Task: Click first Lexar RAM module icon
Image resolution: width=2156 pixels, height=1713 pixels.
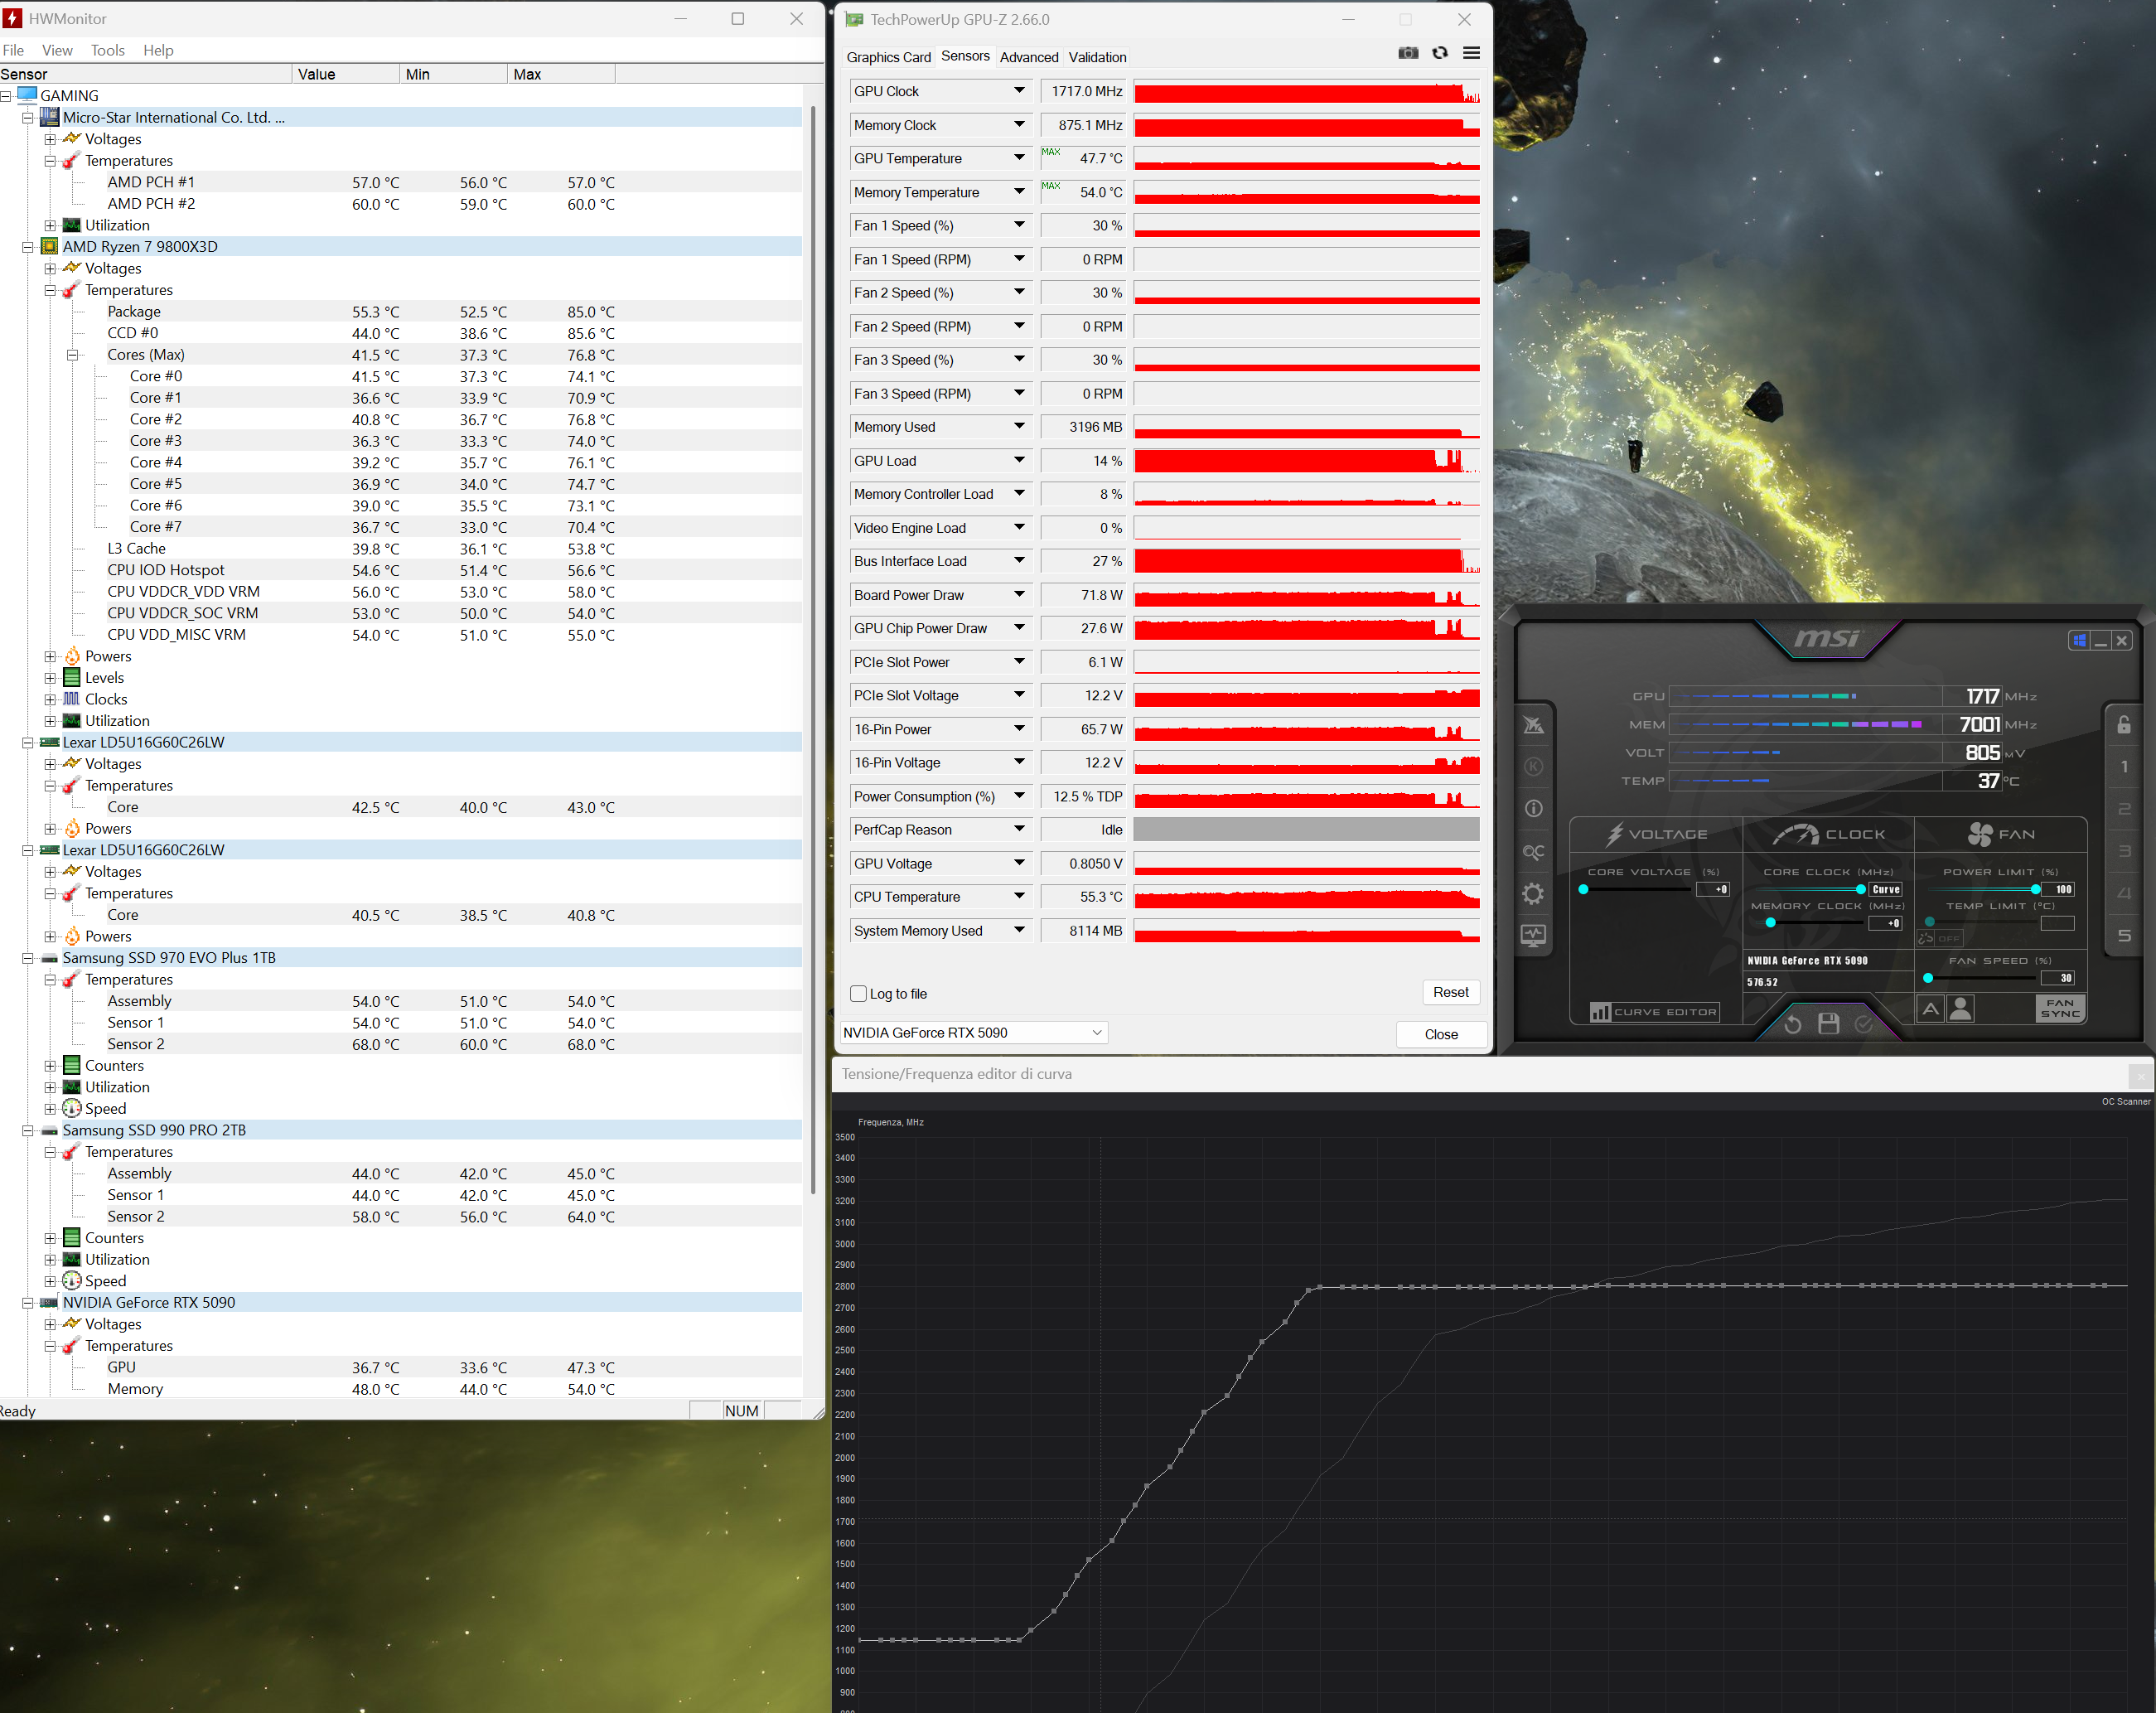Action: 49,743
